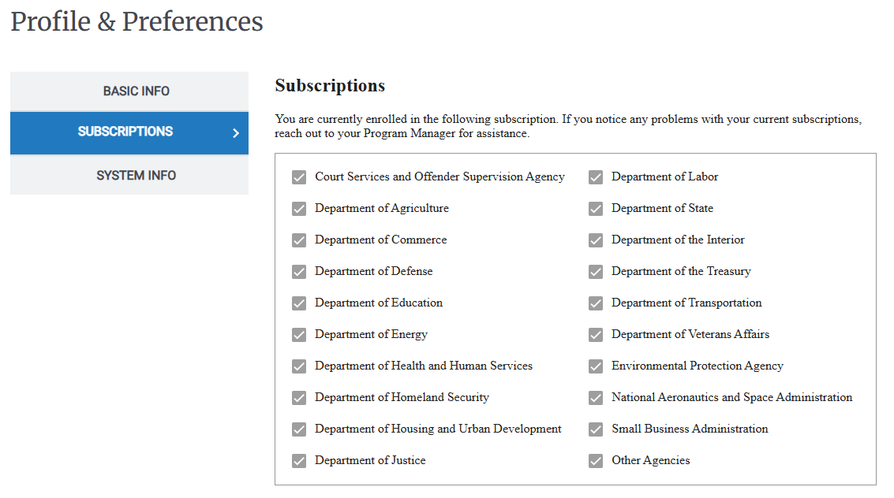Uncheck Court Services and Offender Supervision Agency
Viewport: 894px width, 498px height.
[x=299, y=177]
